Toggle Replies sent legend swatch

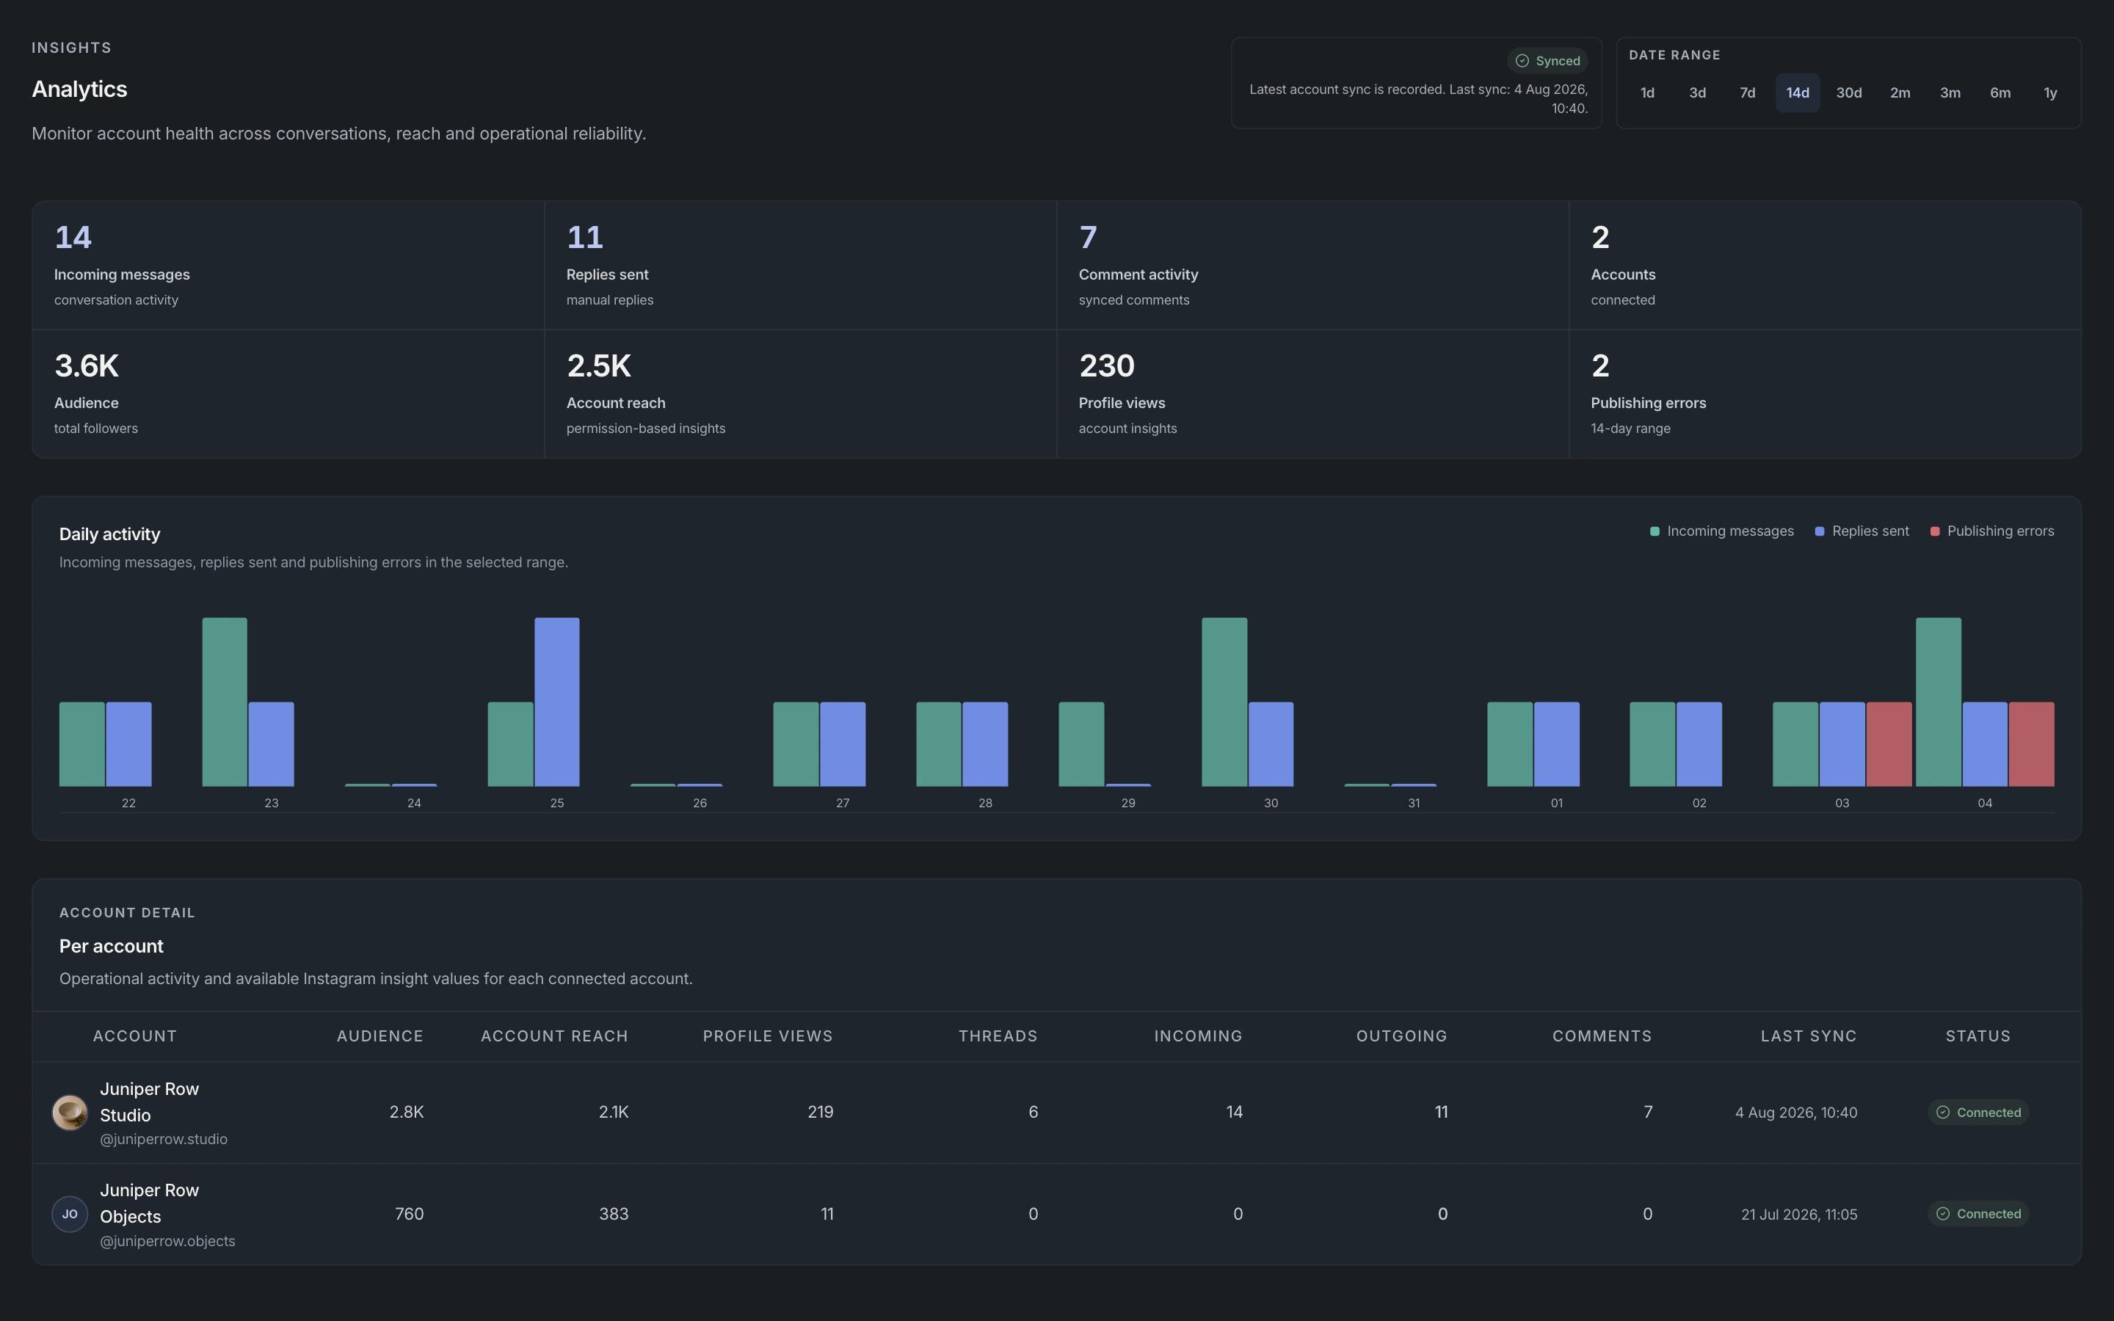point(1820,531)
